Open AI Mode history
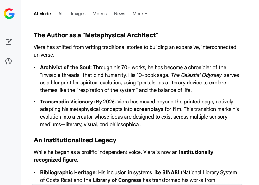Image resolution: width=259 pixels, height=185 pixels. [x=9, y=61]
